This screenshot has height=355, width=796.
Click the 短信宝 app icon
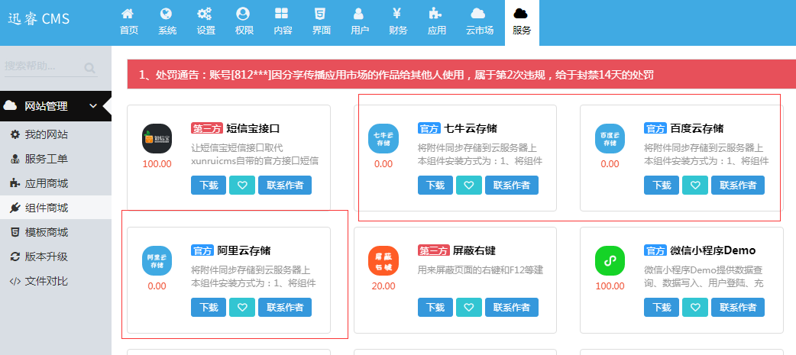(157, 138)
